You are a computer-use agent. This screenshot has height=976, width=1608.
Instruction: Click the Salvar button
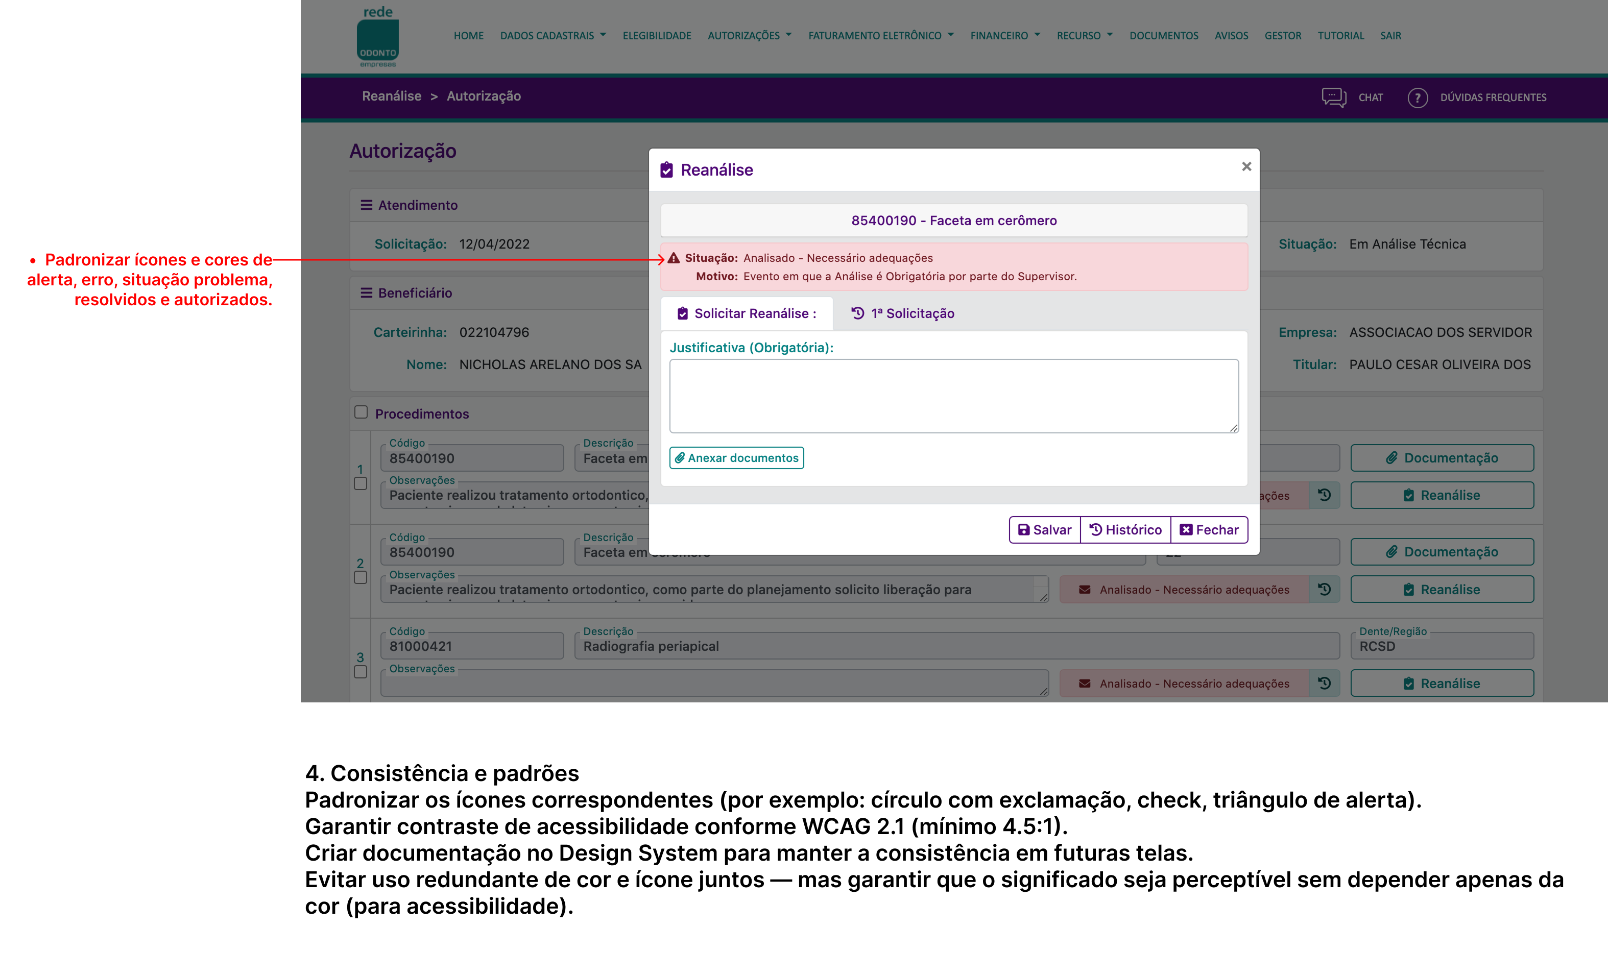[1045, 530]
